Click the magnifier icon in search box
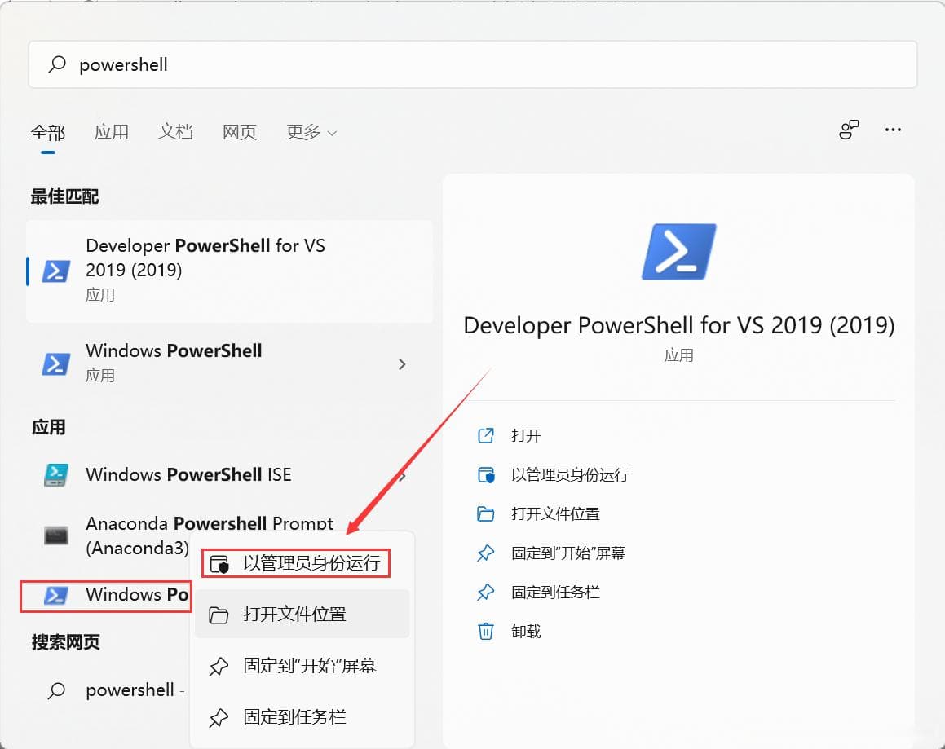This screenshot has height=749, width=945. point(56,64)
